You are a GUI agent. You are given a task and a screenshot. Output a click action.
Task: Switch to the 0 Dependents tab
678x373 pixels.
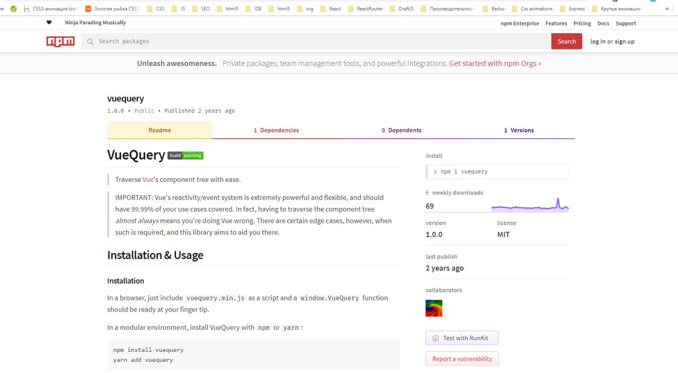pyautogui.click(x=402, y=130)
